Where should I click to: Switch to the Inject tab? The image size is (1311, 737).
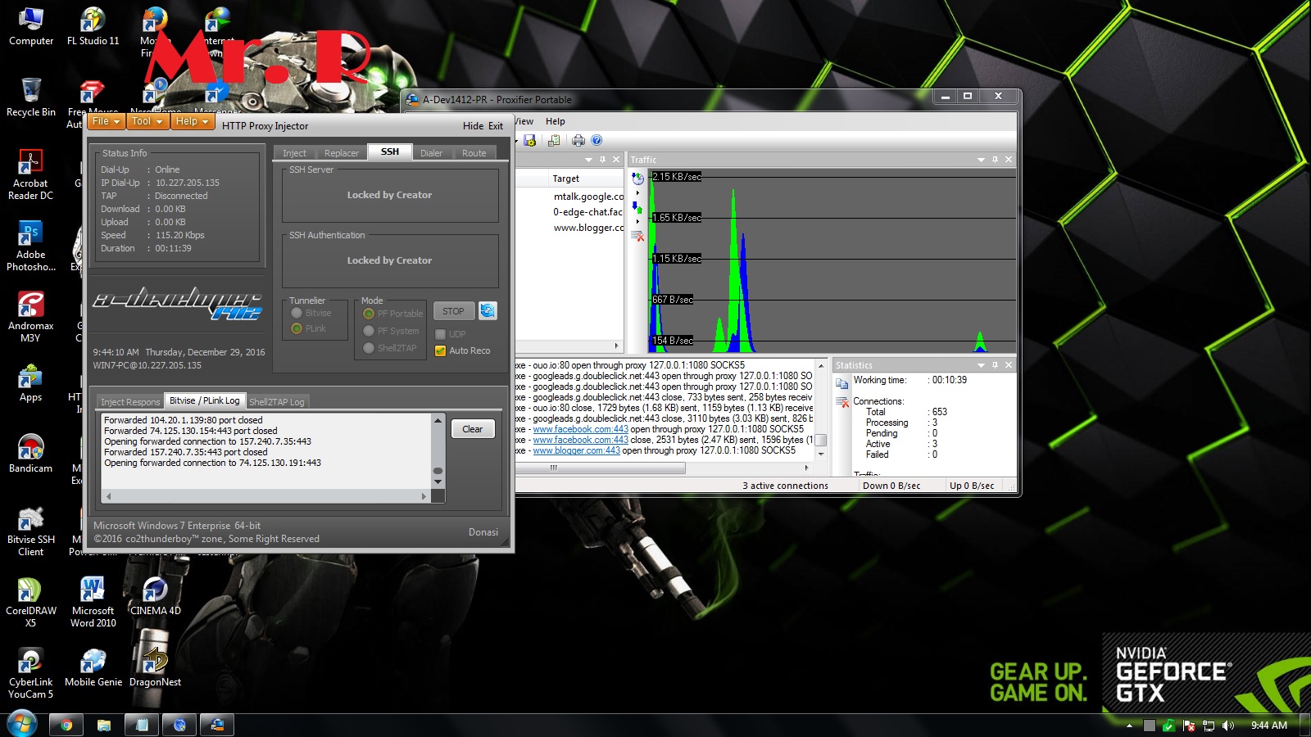click(x=294, y=153)
